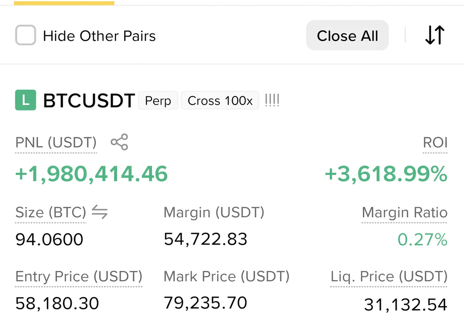
Task: Tap the underlined PNL (USDT) label
Action: pyautogui.click(x=56, y=142)
